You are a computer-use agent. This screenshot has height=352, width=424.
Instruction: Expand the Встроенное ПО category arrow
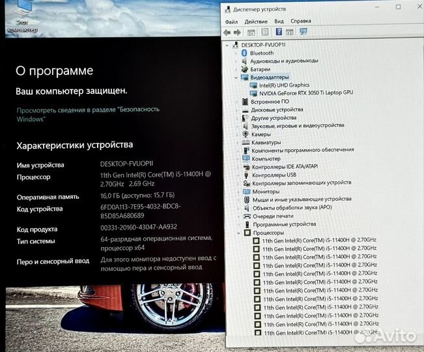pyautogui.click(x=236, y=102)
